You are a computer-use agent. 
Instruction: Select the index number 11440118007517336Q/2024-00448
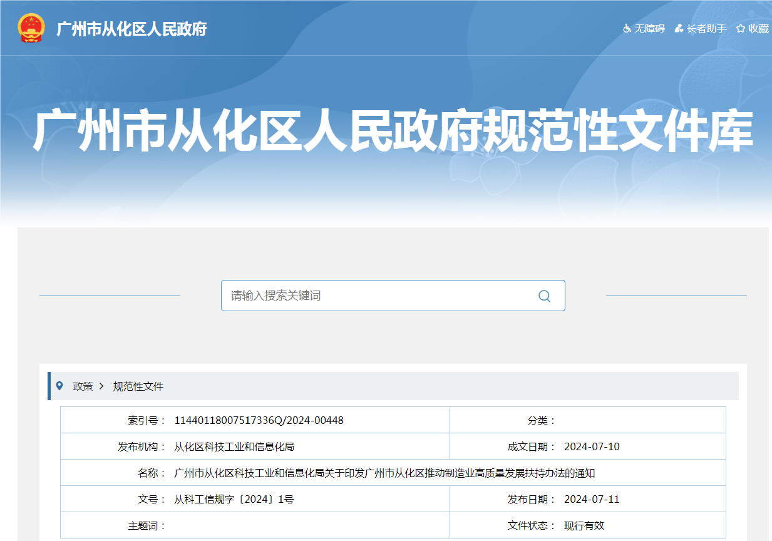[x=259, y=420]
